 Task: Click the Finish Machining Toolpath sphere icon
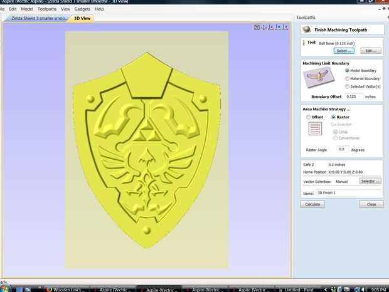[307, 29]
